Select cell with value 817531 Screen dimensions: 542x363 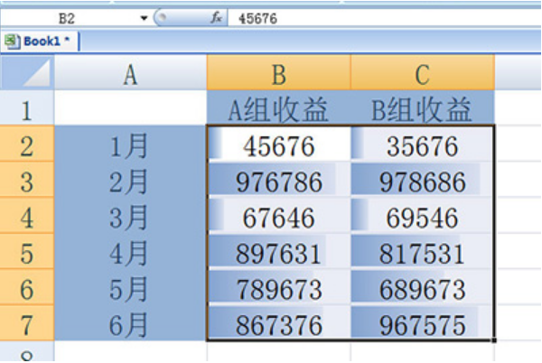[x=423, y=251]
